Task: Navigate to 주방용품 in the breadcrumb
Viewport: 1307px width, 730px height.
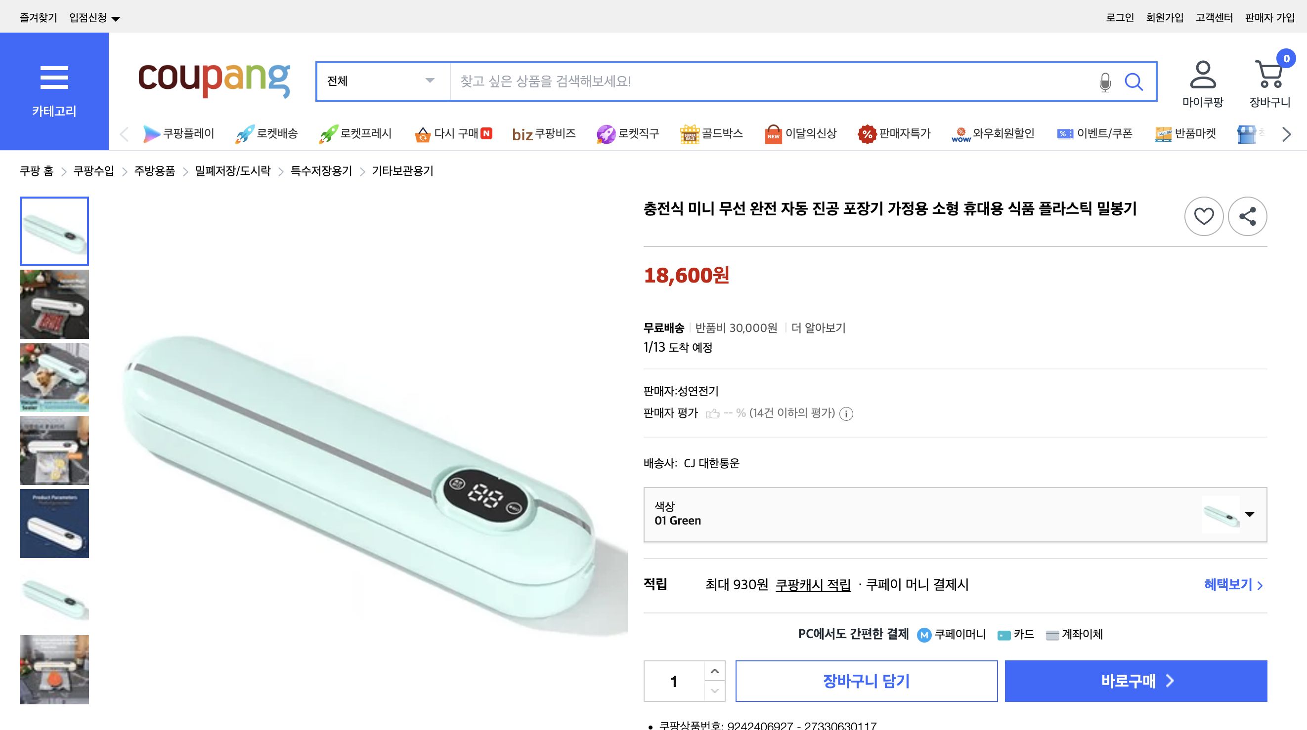Action: point(153,171)
